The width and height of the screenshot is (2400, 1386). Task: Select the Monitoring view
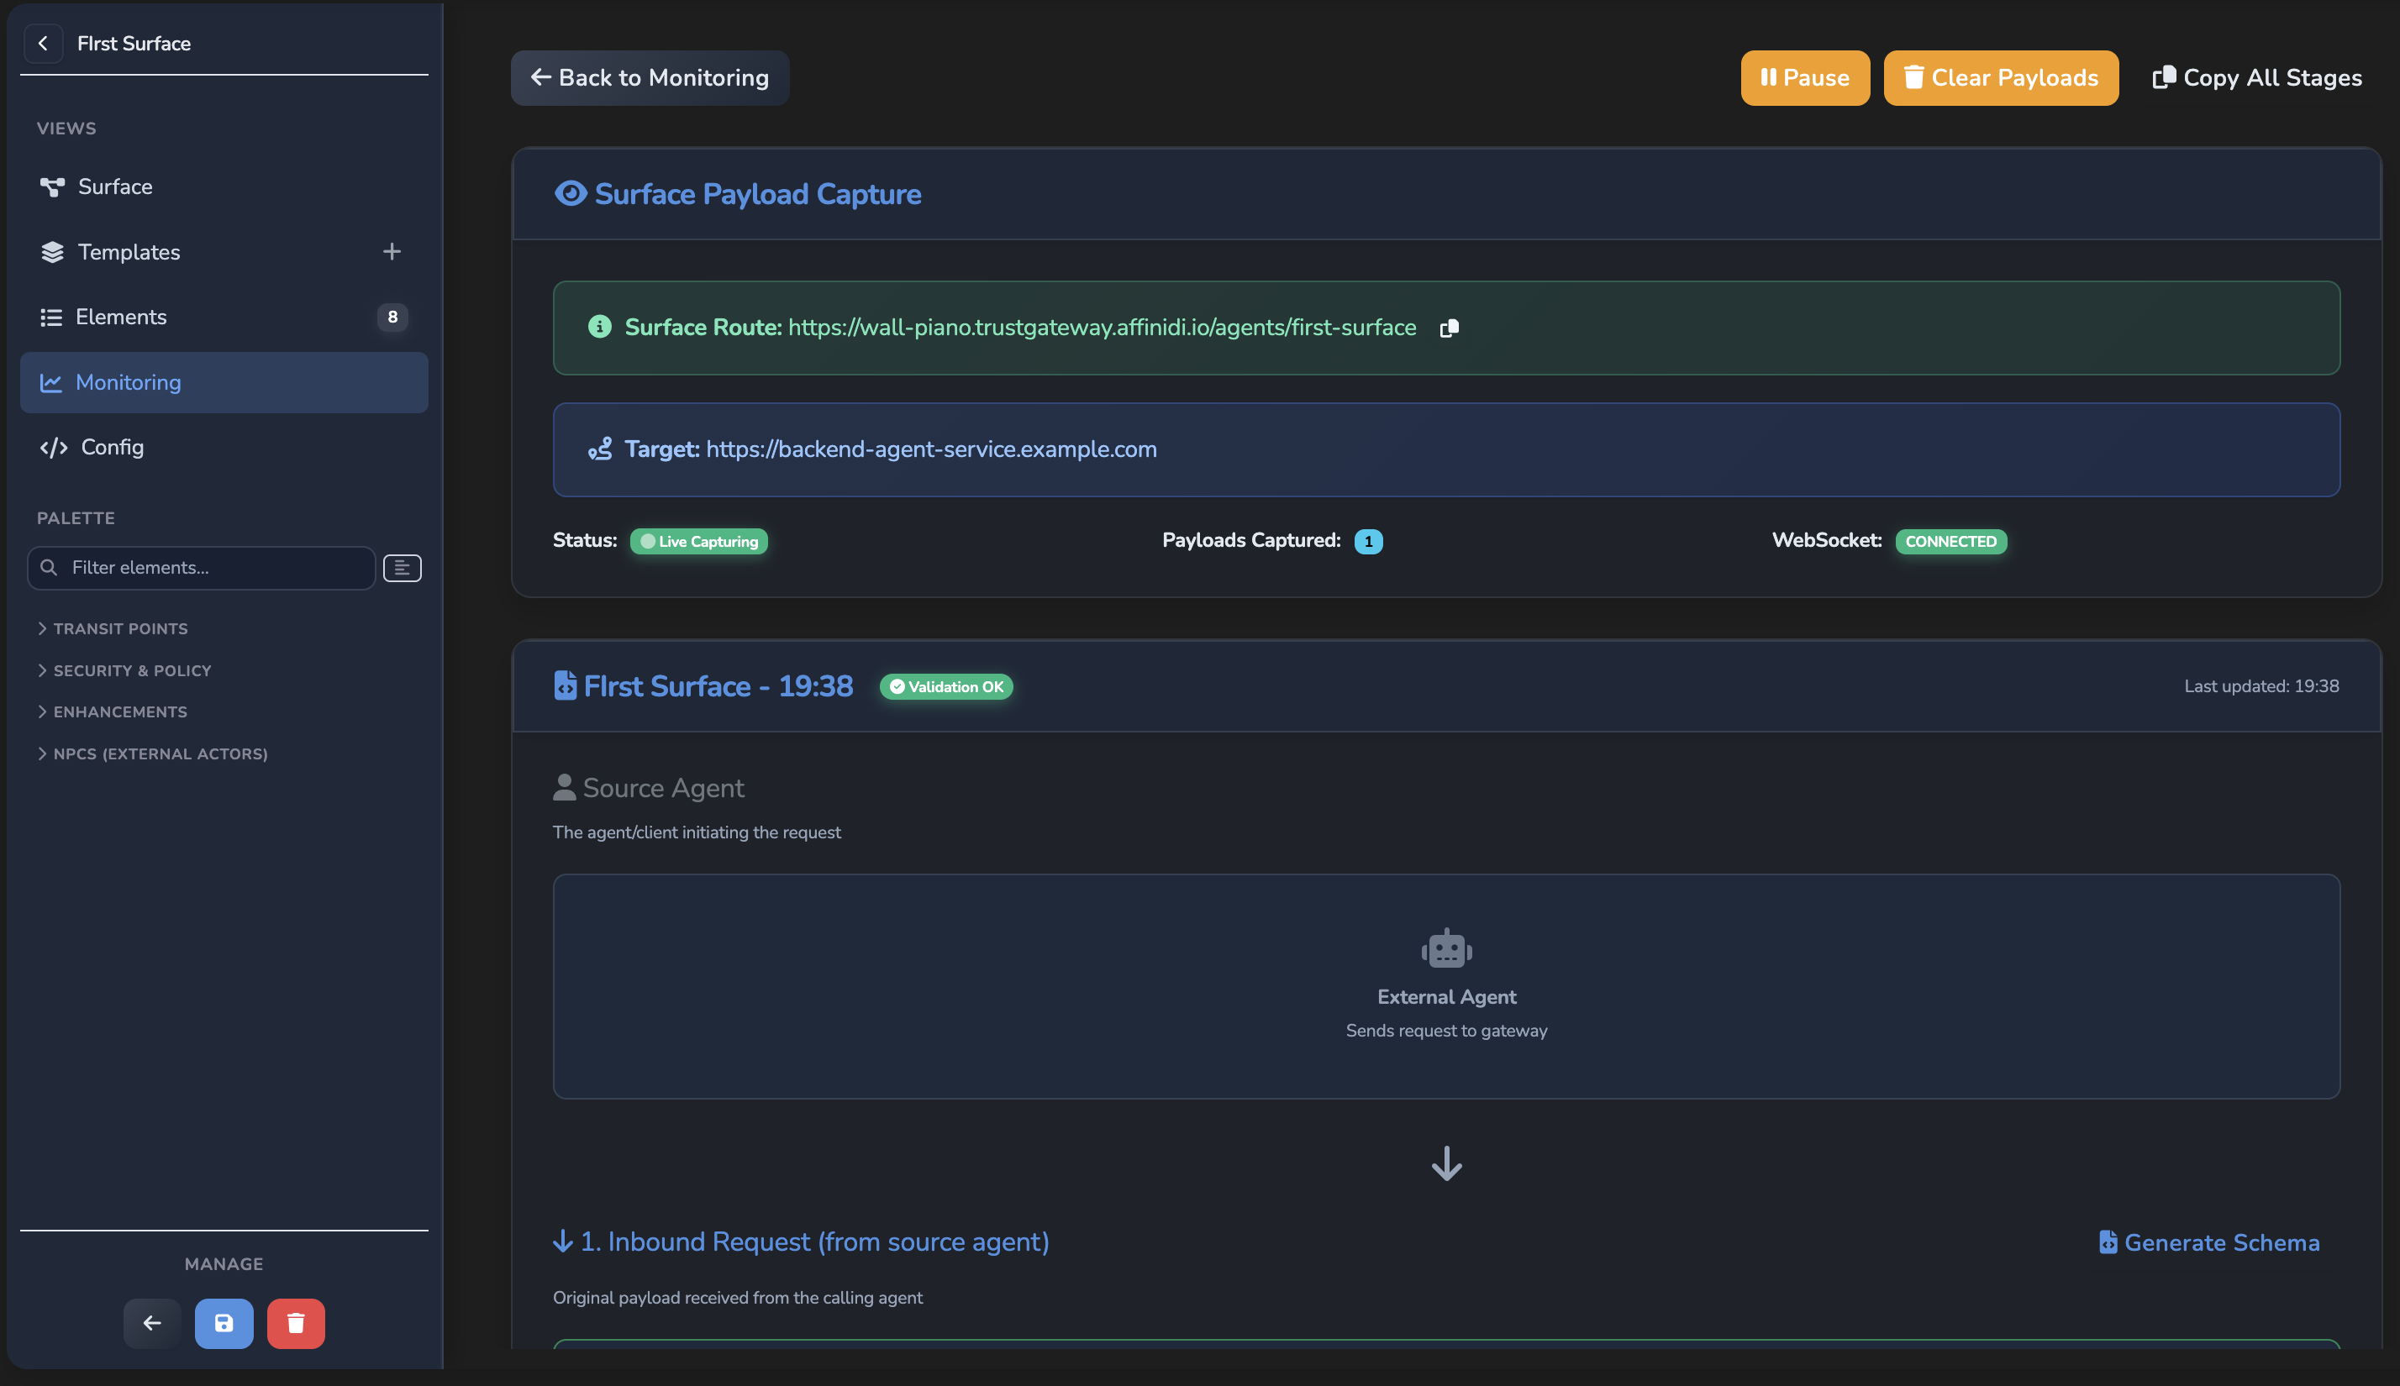tap(224, 381)
